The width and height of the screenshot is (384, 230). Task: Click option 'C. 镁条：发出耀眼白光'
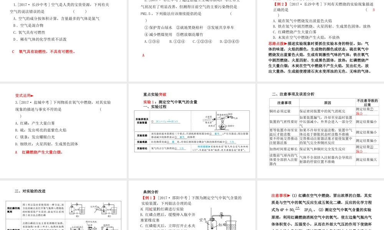(x=35, y=137)
